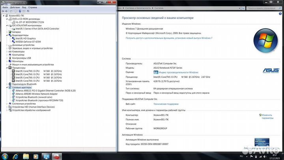Select Устройства обработки изображений
Screen dimensions: 284x160
click(x=31, y=110)
